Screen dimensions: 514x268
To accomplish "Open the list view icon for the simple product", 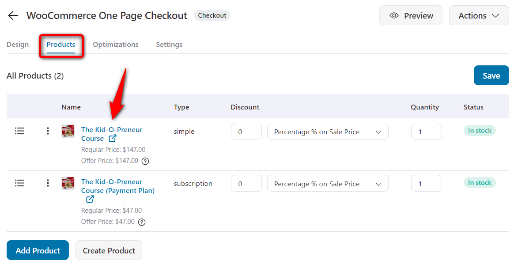I will pos(19,131).
